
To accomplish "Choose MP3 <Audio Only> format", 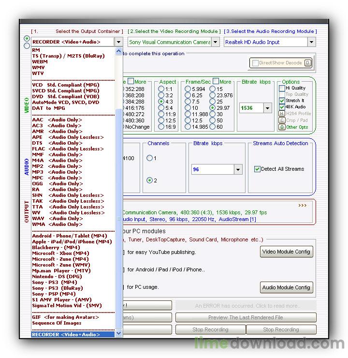I will pos(57,172).
